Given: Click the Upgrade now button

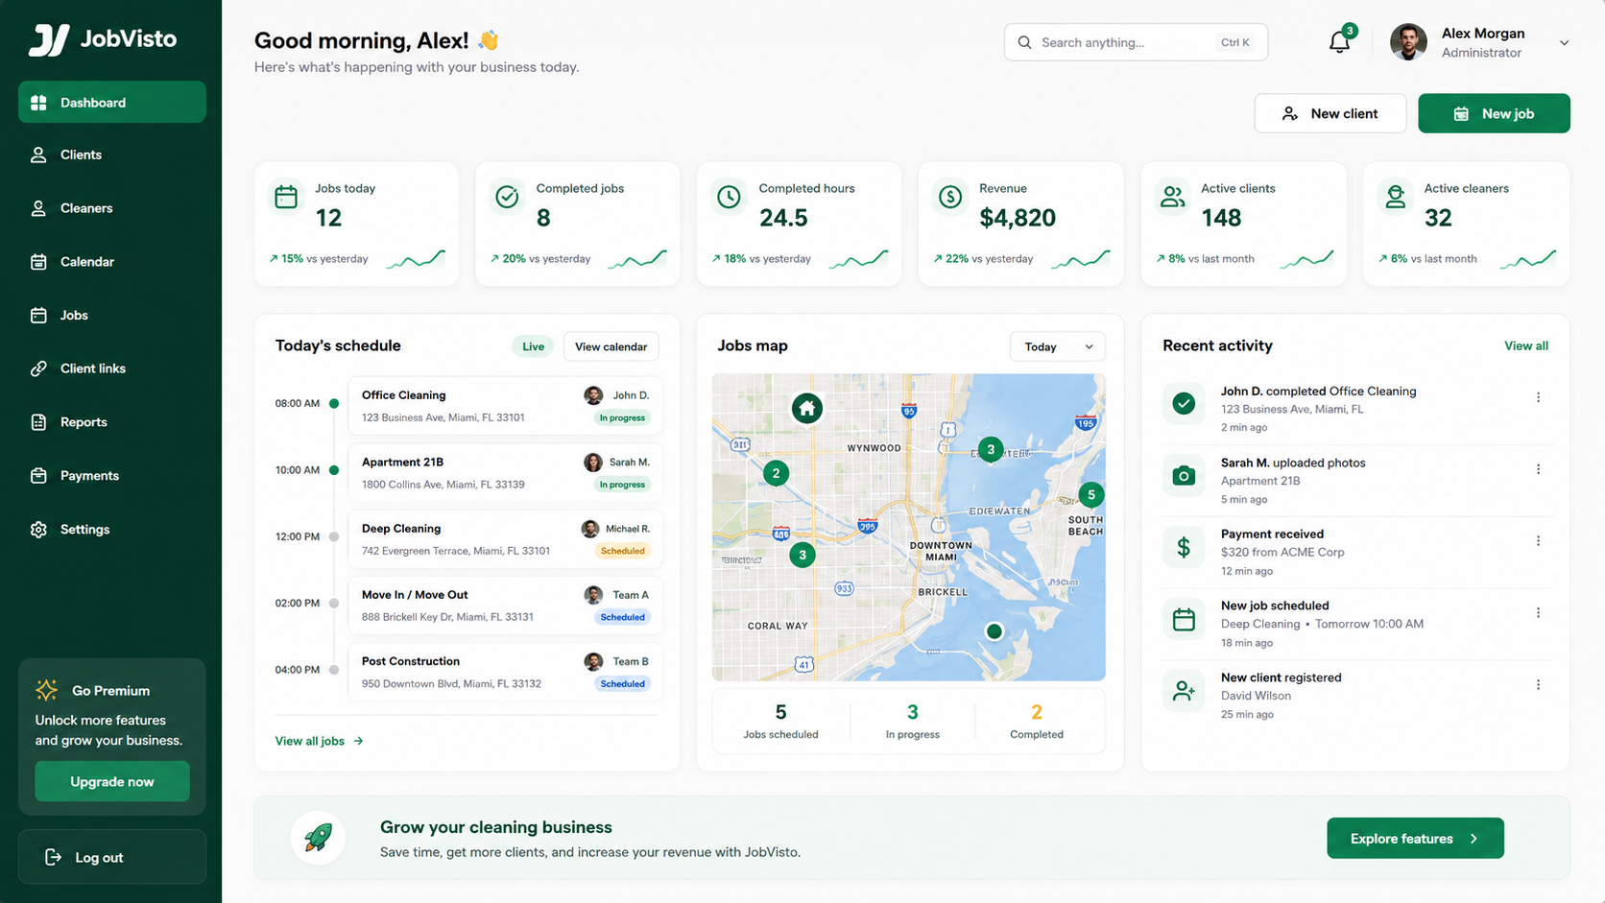Looking at the screenshot, I should [112, 781].
